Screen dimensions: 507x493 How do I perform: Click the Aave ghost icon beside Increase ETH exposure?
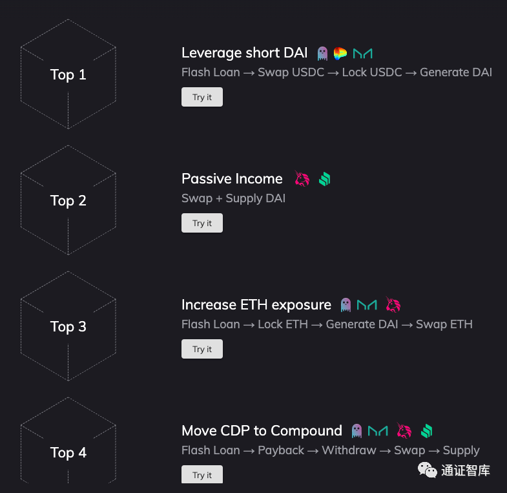pos(346,304)
